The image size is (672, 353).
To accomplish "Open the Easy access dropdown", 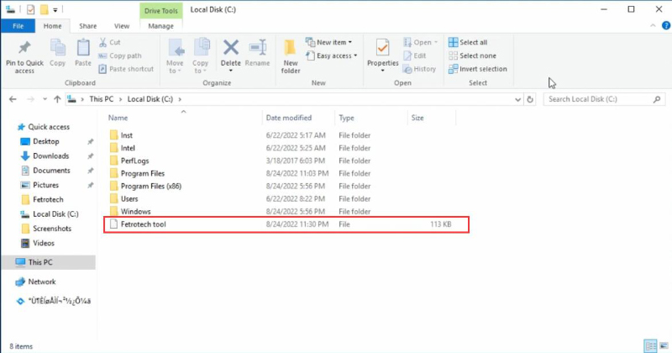I will tap(331, 55).
